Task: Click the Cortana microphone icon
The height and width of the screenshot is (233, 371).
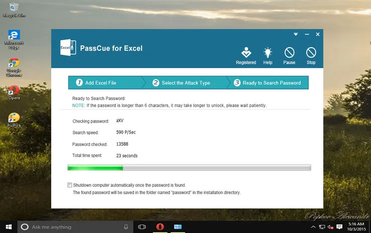Action: click(126, 227)
